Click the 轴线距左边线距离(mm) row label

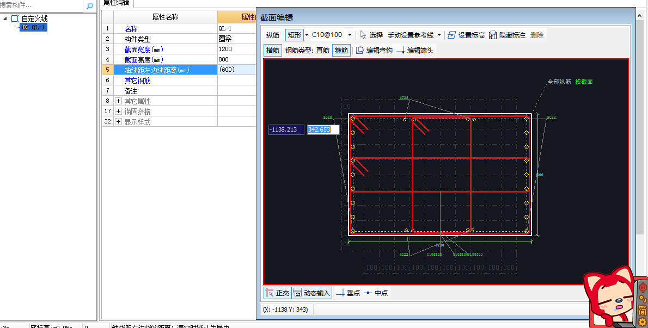[x=157, y=70]
